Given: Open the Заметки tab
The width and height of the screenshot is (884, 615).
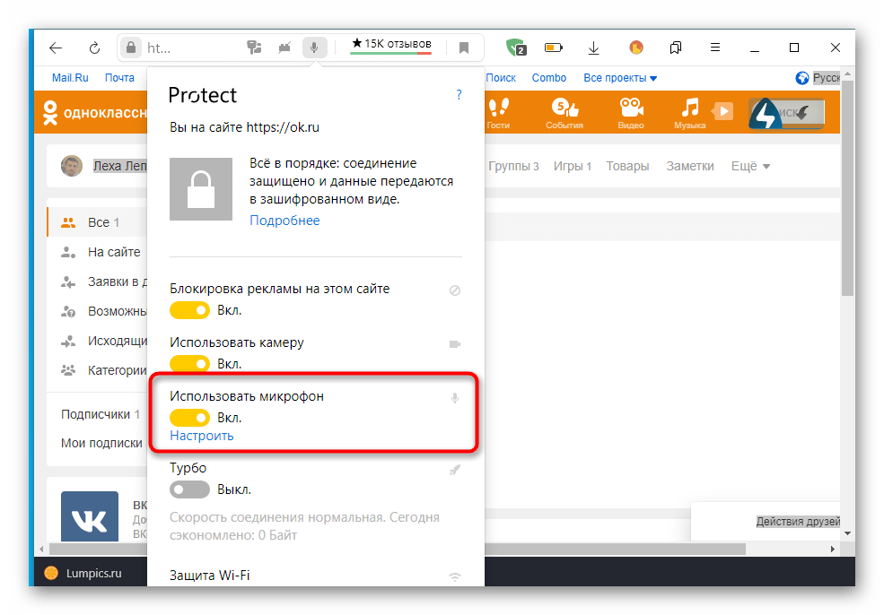Looking at the screenshot, I should click(689, 166).
